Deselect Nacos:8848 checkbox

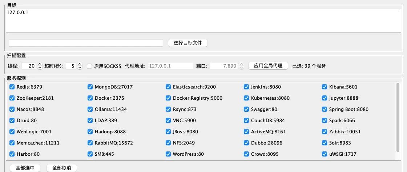pos(12,109)
